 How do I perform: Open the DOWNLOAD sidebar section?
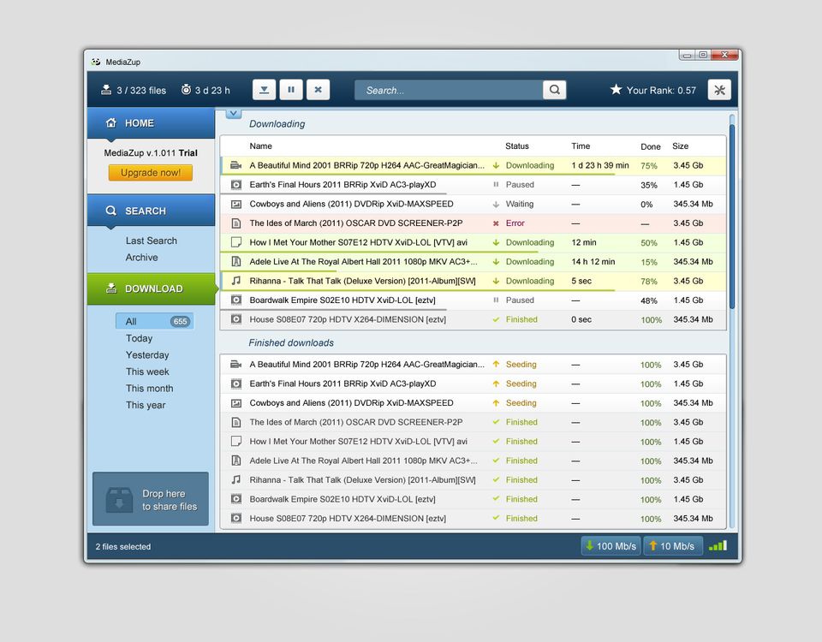(152, 288)
